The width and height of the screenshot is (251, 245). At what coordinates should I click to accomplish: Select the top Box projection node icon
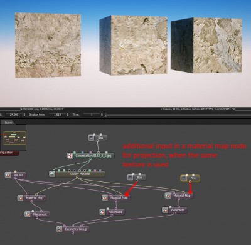click(91, 137)
